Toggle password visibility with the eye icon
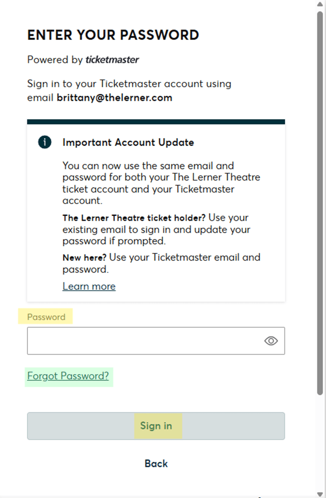Viewport: 326px width, 498px height. [271, 340]
